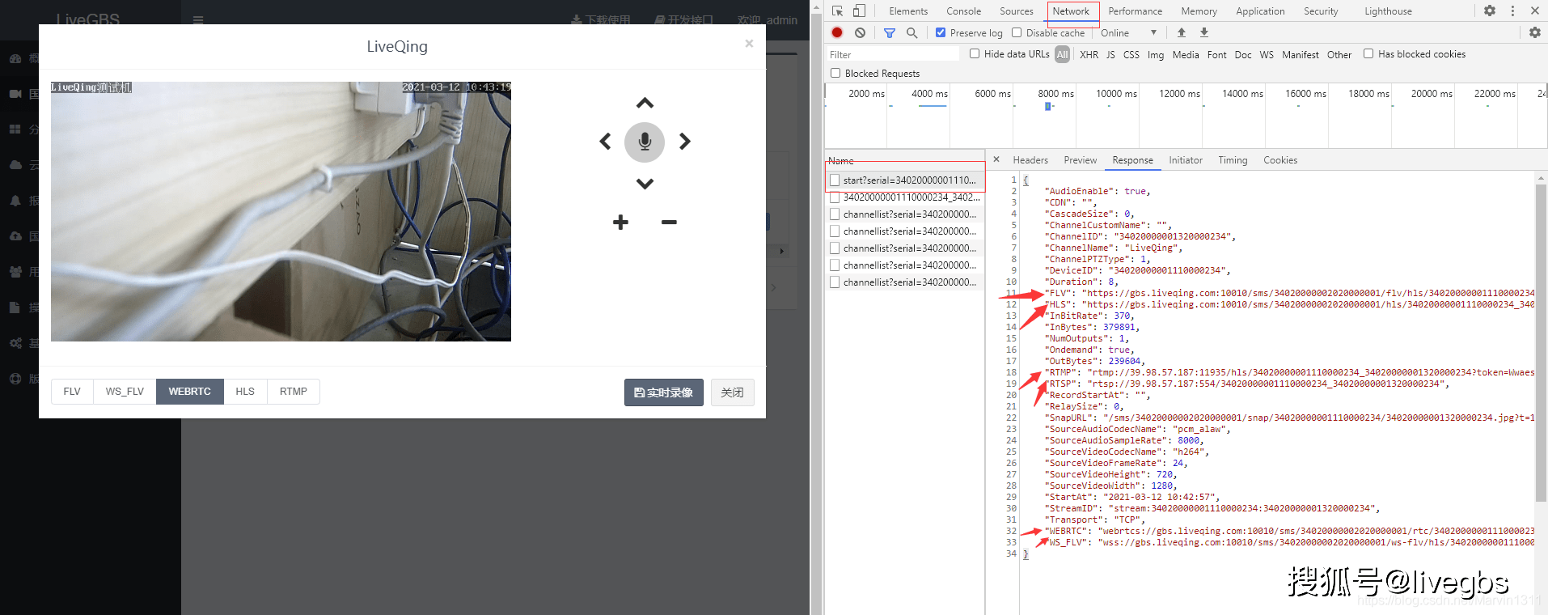Check the Has blocked cookies checkbox

click(x=1368, y=53)
